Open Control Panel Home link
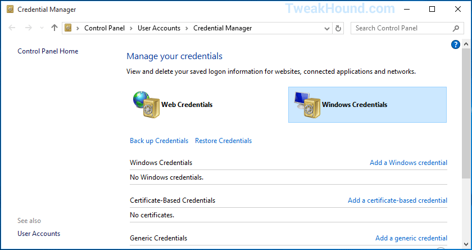Screen dimensions: 472x250 point(48,51)
